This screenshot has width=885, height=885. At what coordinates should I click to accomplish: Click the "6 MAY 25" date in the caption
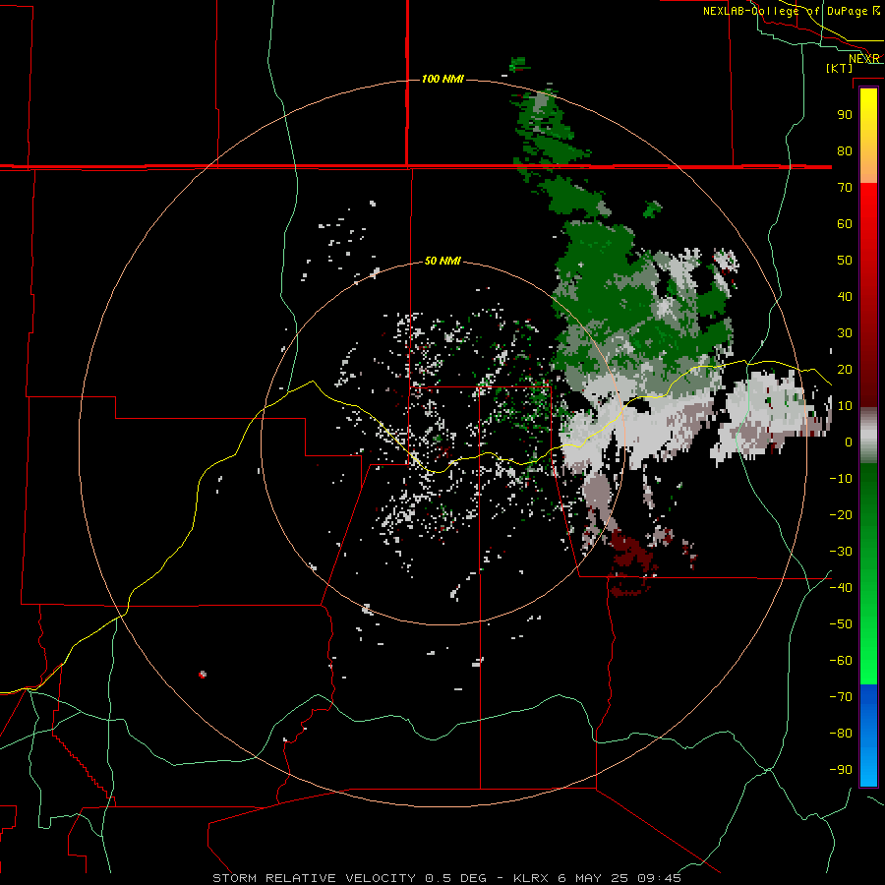(593, 878)
